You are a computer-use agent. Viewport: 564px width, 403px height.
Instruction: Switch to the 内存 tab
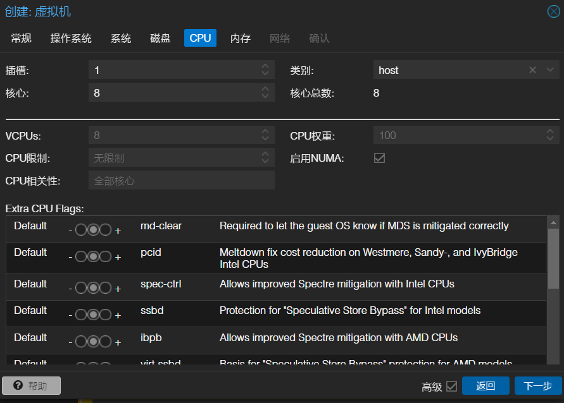tap(241, 38)
